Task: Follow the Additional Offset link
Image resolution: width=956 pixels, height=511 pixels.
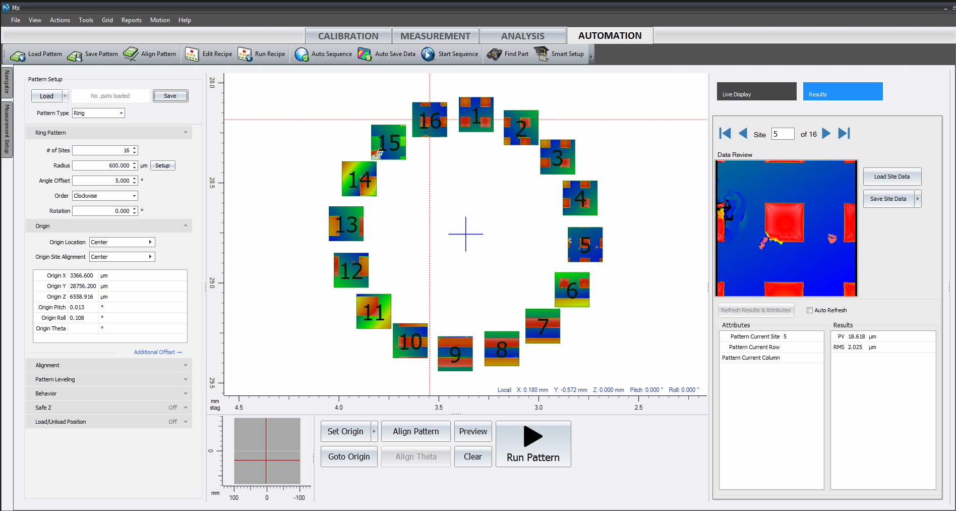Action: [x=157, y=352]
